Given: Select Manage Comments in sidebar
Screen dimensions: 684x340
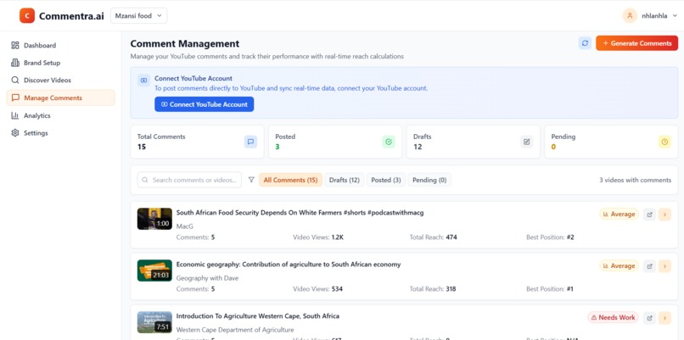Looking at the screenshot, I should point(60,98).
